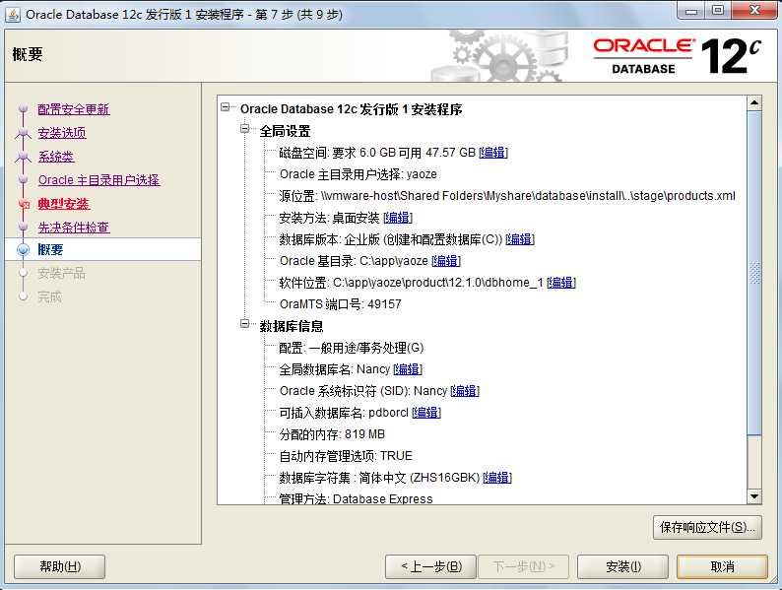Viewport: 782px width, 590px height.
Task: Edit the 软件位置 path
Action: [x=561, y=283]
